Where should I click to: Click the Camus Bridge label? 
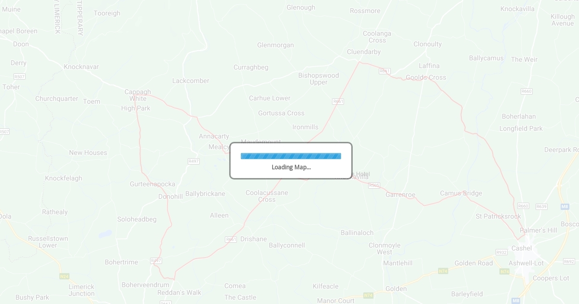461,193
